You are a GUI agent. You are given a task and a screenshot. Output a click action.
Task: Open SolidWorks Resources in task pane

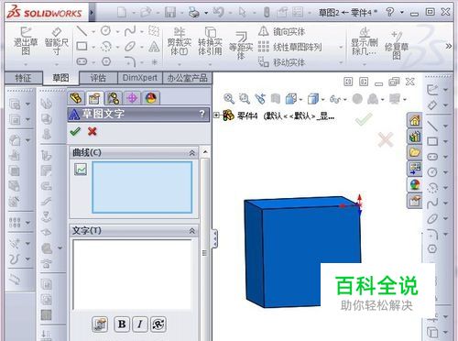pos(415,120)
